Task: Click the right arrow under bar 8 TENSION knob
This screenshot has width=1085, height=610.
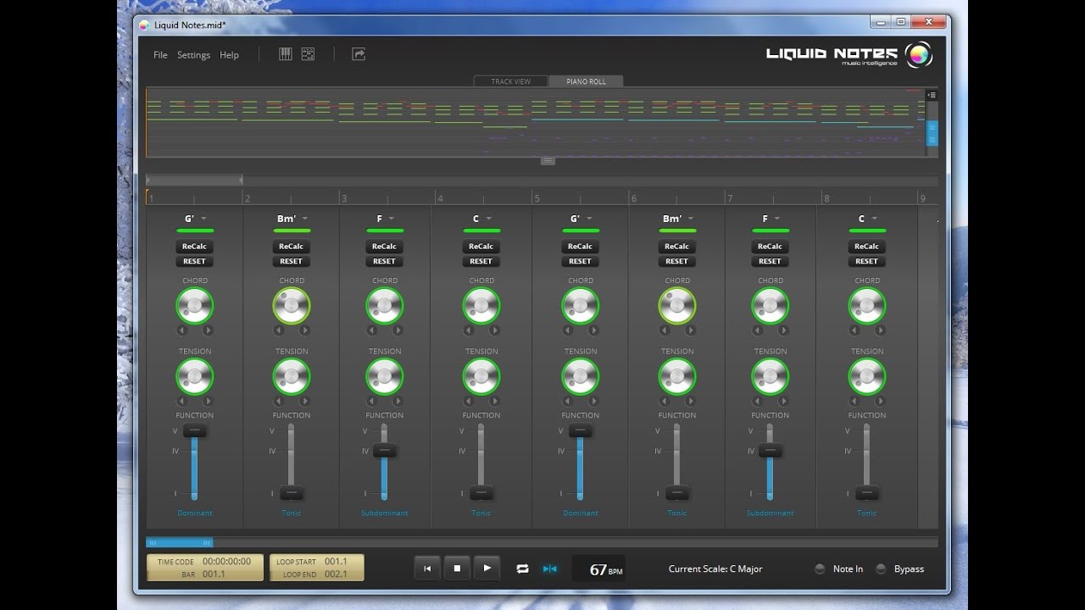Action: [880, 401]
